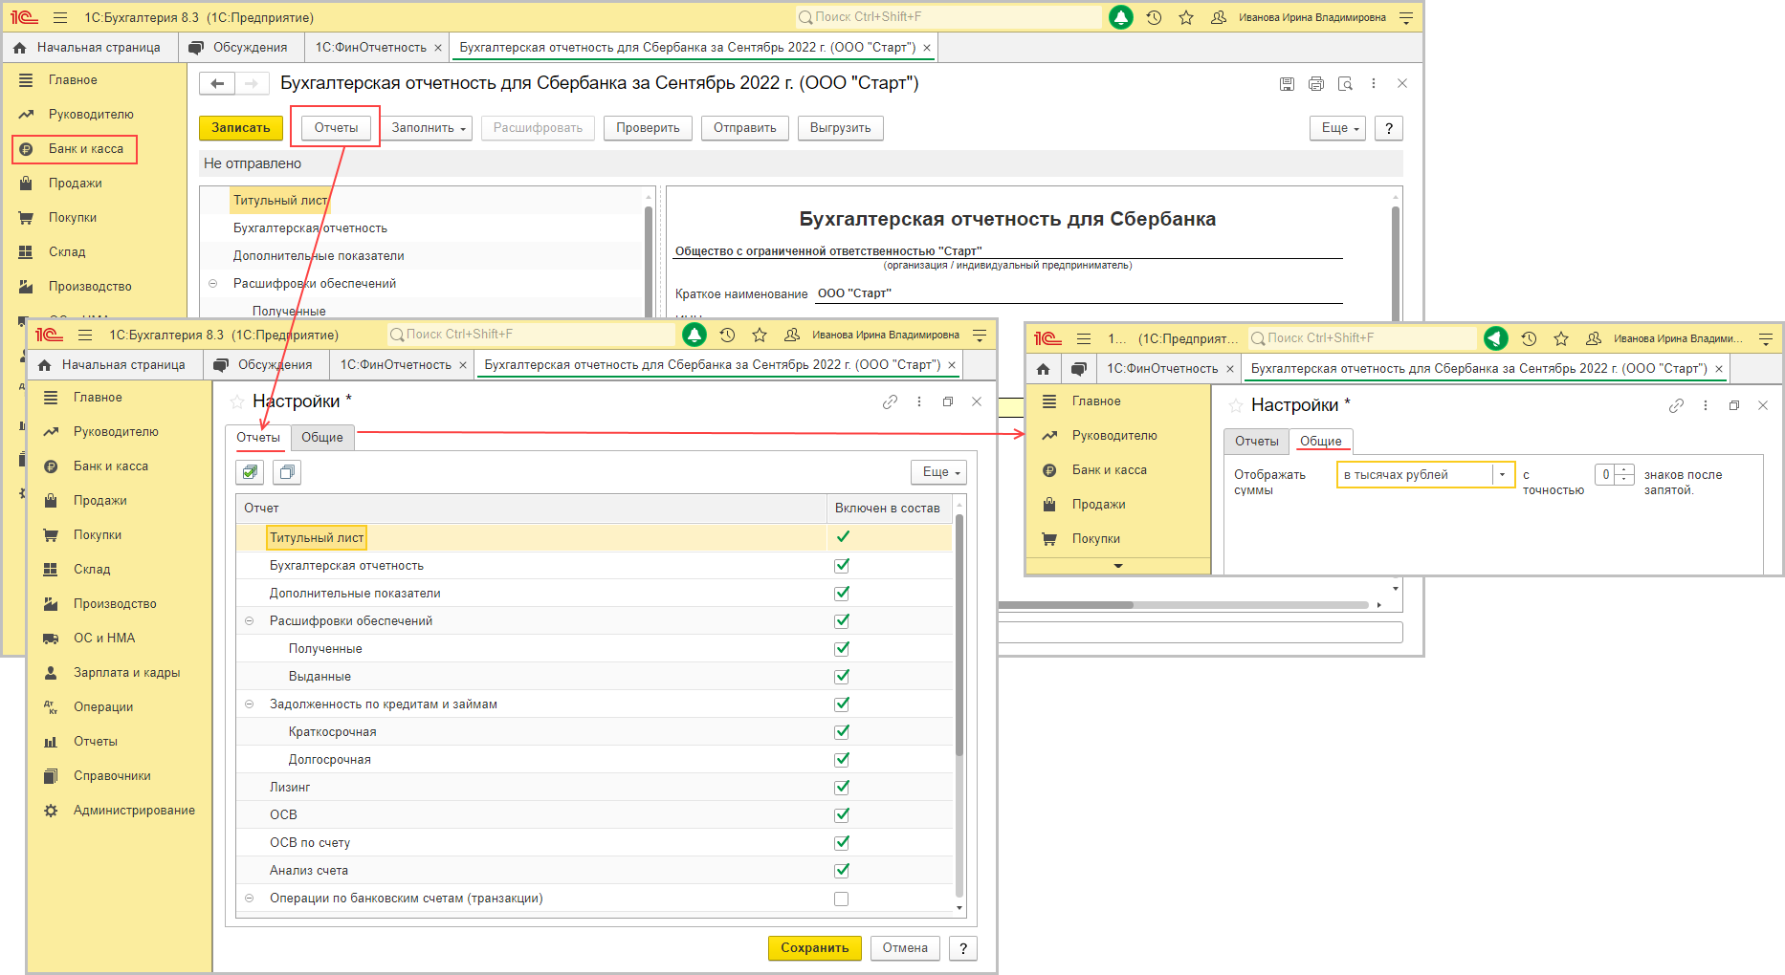
Task: Toggle Анализ счета included checkbox
Action: click(x=842, y=870)
